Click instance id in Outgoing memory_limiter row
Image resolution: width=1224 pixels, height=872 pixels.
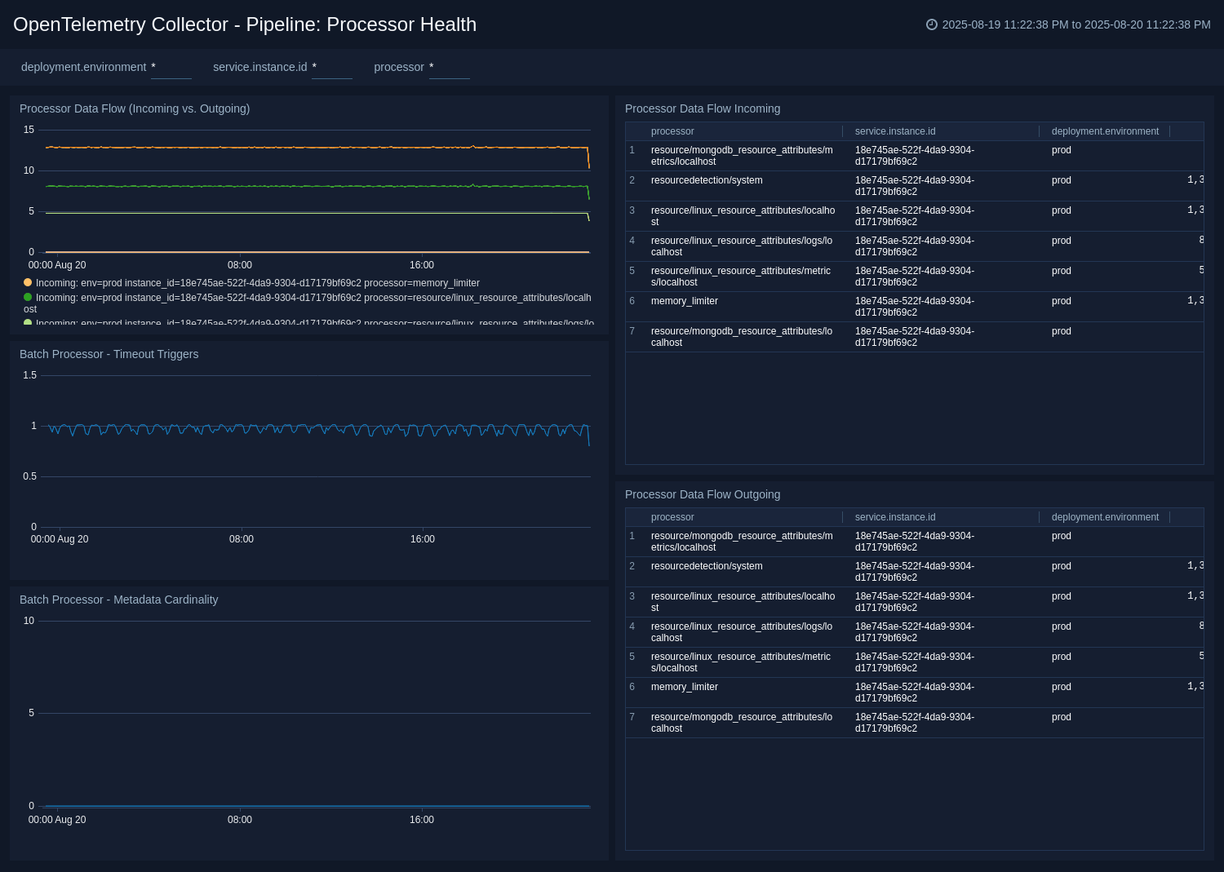tap(915, 693)
